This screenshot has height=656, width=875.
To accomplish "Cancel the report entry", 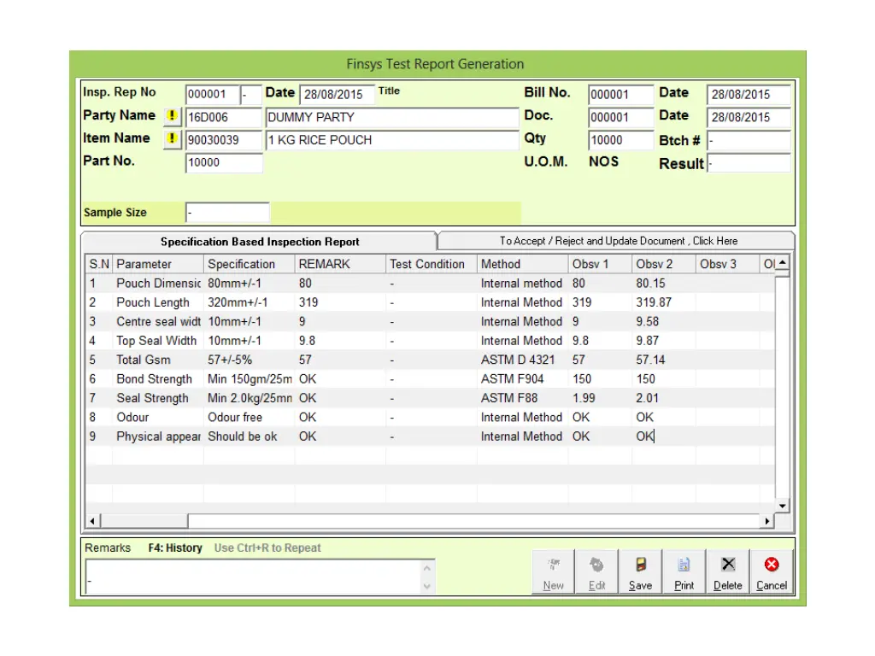I will 772,572.
